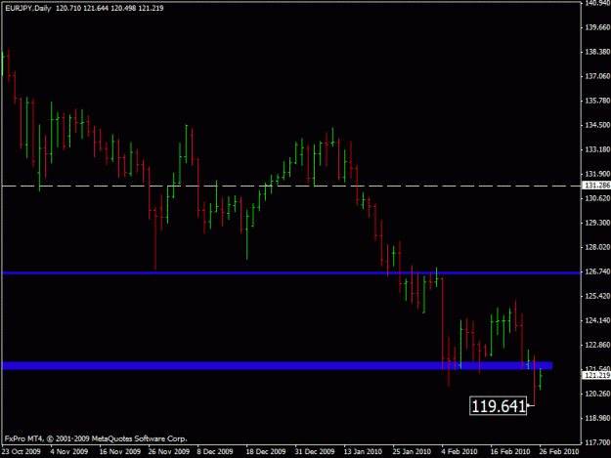Click the 137.060 price scale value
The width and height of the screenshot is (611, 458).
597,76
